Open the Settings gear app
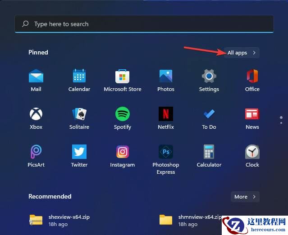 click(x=209, y=80)
